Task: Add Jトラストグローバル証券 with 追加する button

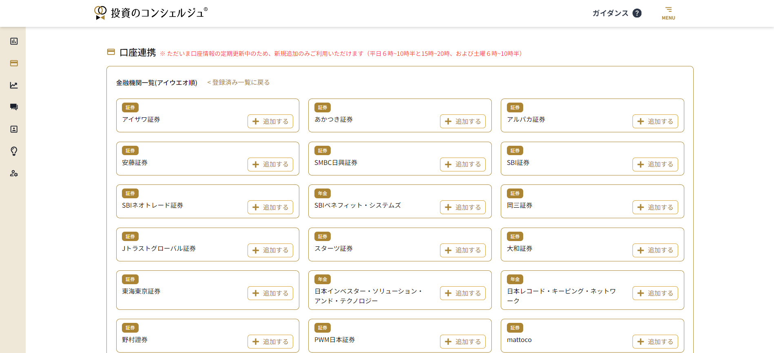Action: [x=270, y=250]
